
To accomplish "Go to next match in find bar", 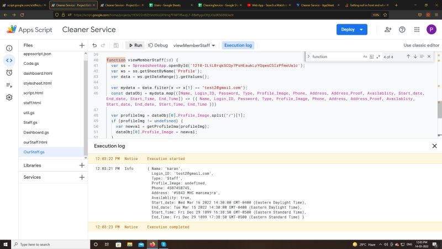I will pyautogui.click(x=415, y=57).
